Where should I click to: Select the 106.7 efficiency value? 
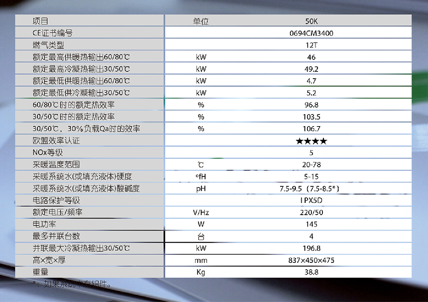[311, 129]
